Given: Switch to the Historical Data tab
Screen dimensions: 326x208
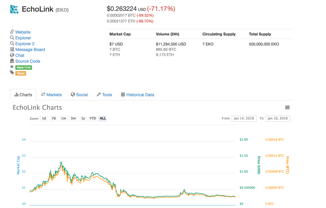Looking at the screenshot, I should pyautogui.click(x=137, y=95).
